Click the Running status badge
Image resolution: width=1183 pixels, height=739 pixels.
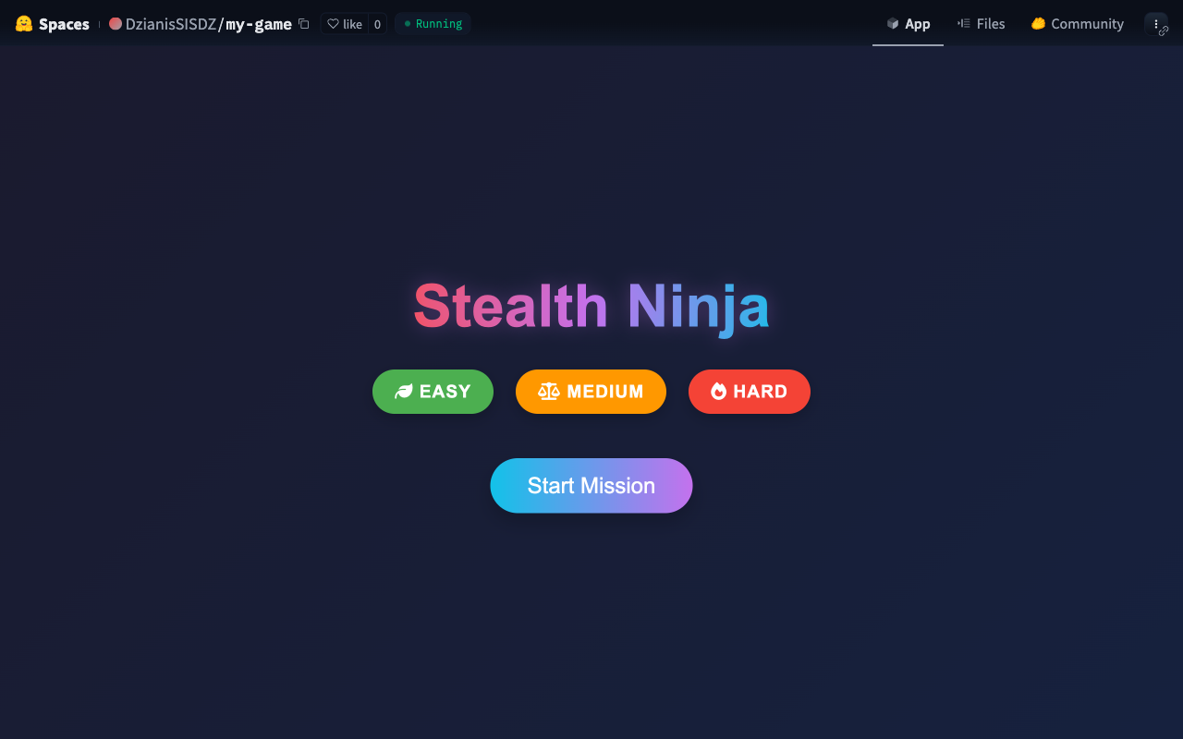point(433,24)
